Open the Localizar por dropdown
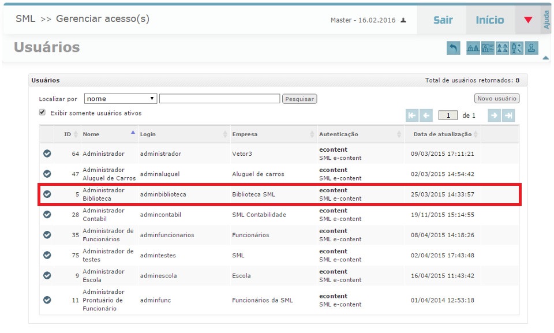 121,99
